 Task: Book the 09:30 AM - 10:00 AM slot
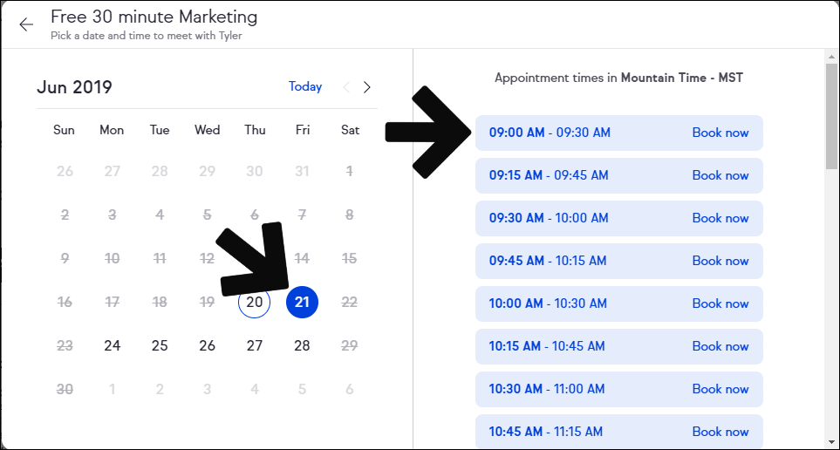pos(618,218)
